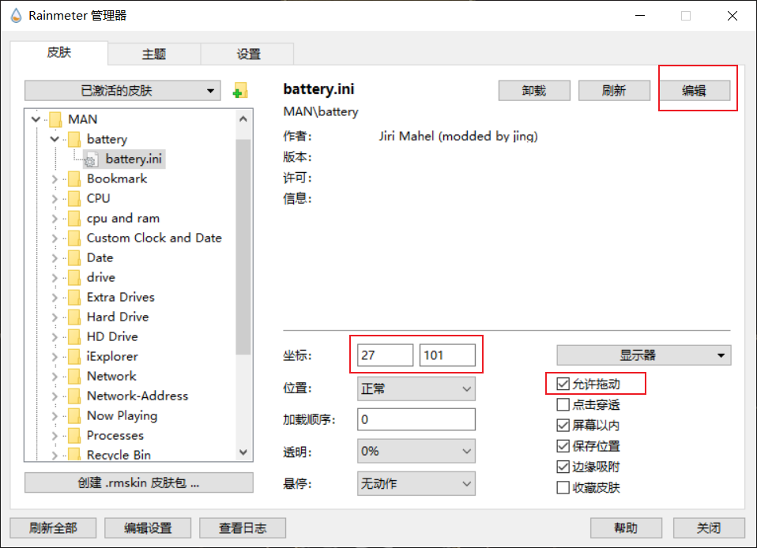The image size is (757, 548).
Task: Click the 刷新全部 button
Action: (53, 528)
